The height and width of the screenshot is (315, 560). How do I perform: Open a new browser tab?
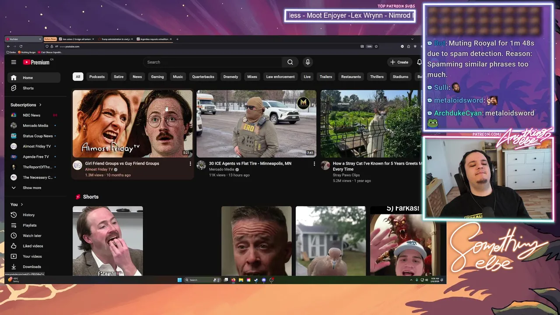pyautogui.click(x=177, y=39)
